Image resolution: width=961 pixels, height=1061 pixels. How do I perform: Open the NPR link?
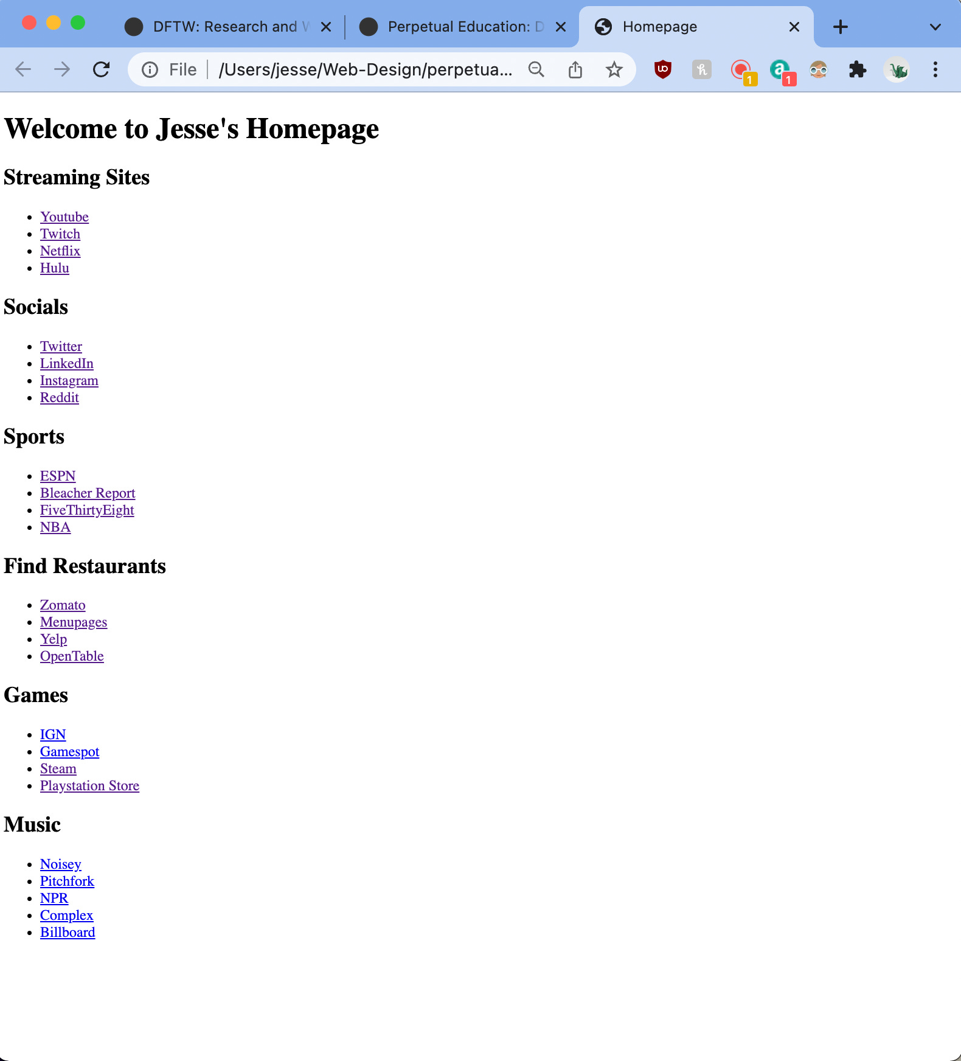[54, 898]
